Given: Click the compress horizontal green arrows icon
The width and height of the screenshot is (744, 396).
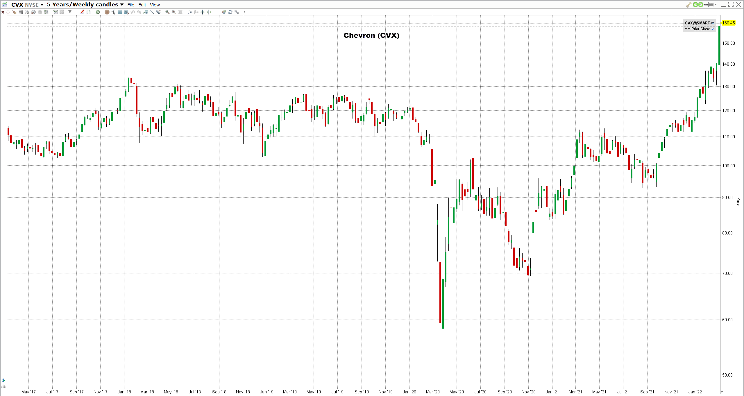Looking at the screenshot, I should point(209,12).
